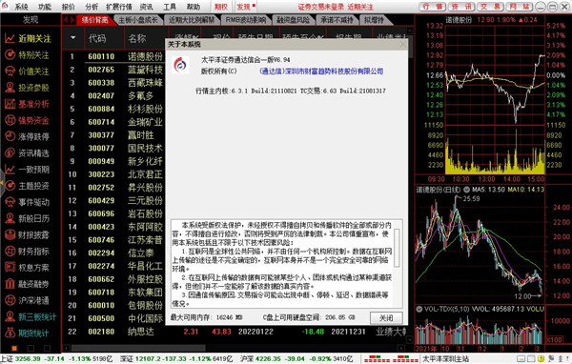Open the 基准分析 sidebar item

27,104
